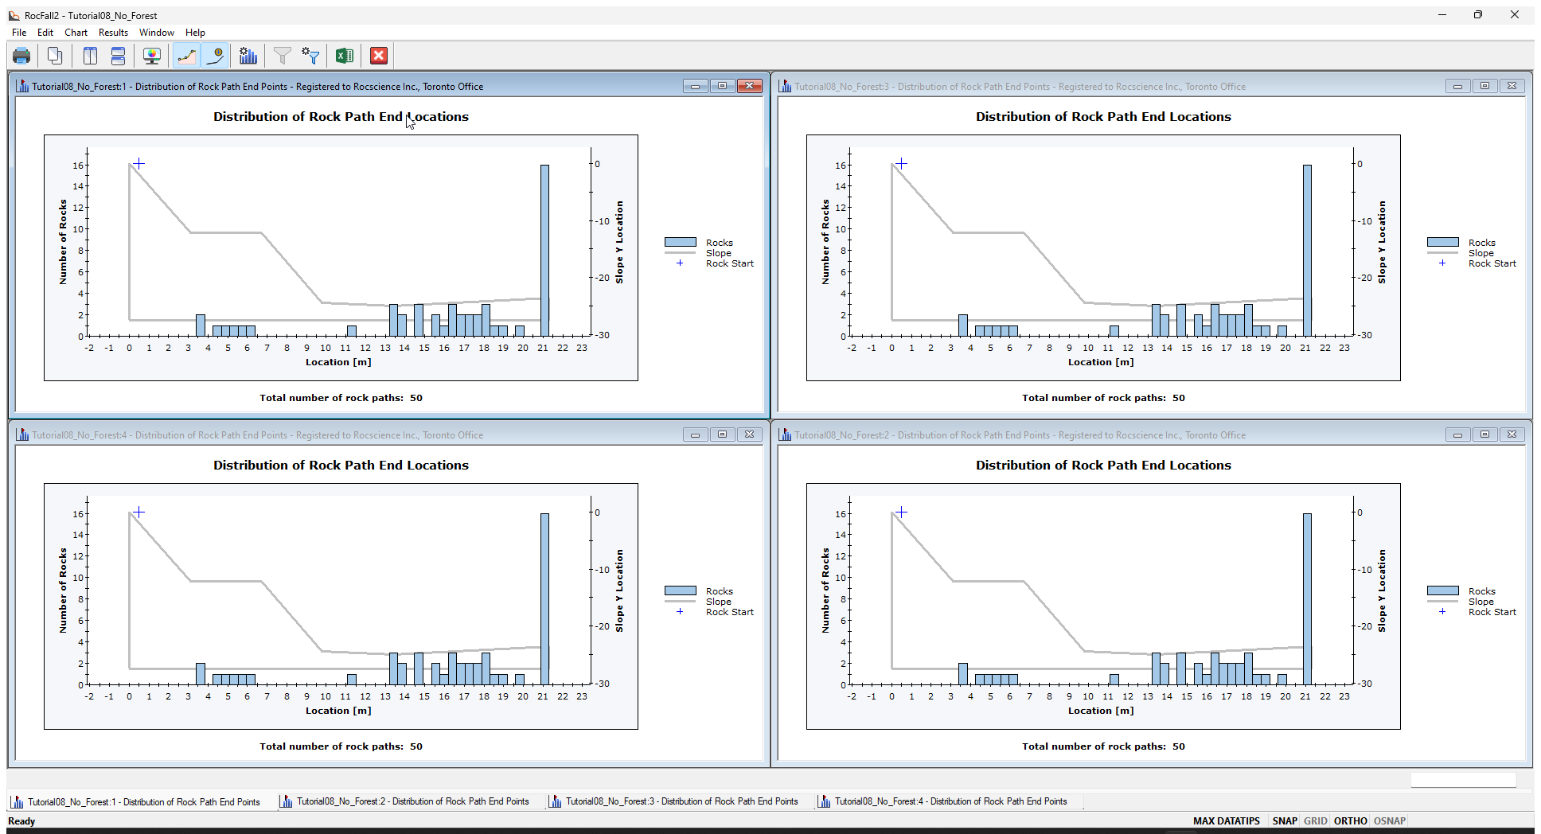Screen dimensions: 1541x834
Task: Open the Results menu
Action: (x=113, y=33)
